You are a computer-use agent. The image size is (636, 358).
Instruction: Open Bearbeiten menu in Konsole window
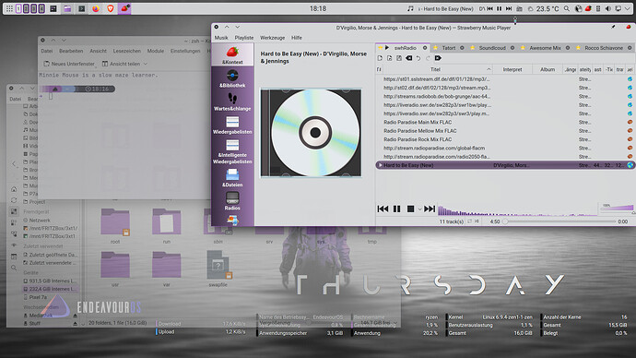click(x=71, y=51)
